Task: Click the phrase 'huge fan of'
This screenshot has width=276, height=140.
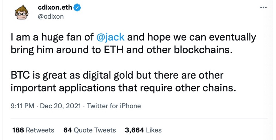Action: [x=67, y=38]
